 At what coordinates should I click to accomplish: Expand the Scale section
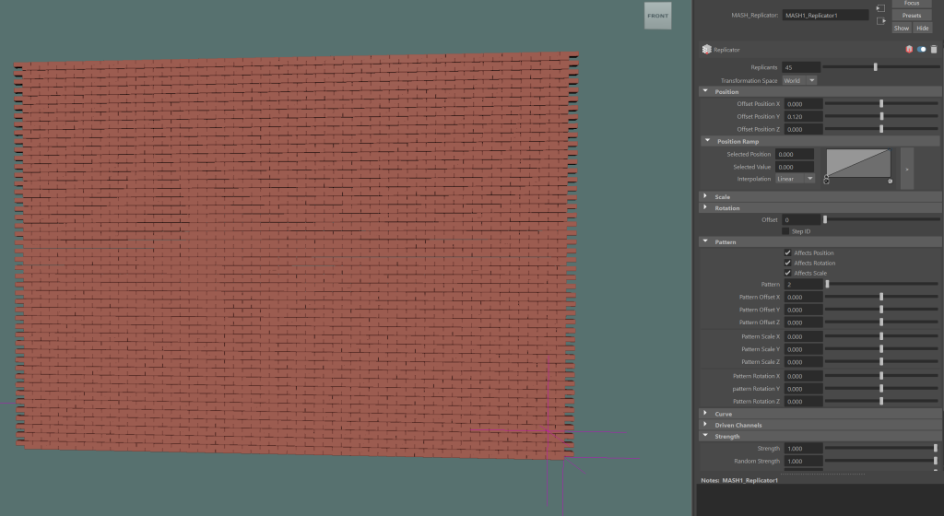pos(705,196)
